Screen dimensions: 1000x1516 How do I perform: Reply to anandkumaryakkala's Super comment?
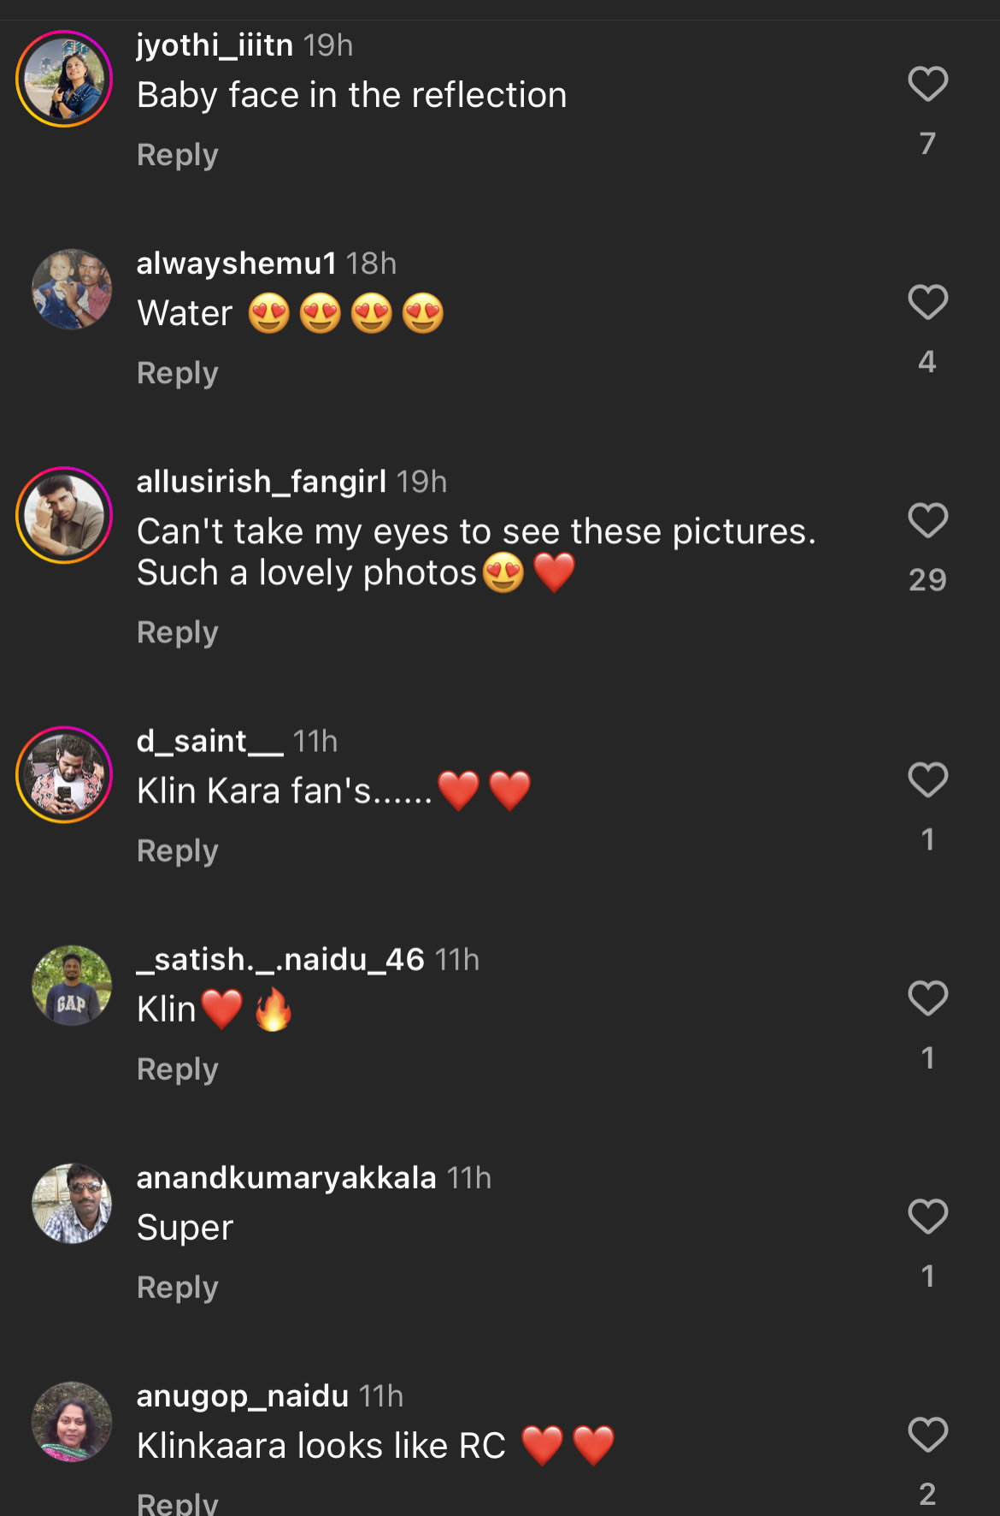pyautogui.click(x=178, y=1288)
